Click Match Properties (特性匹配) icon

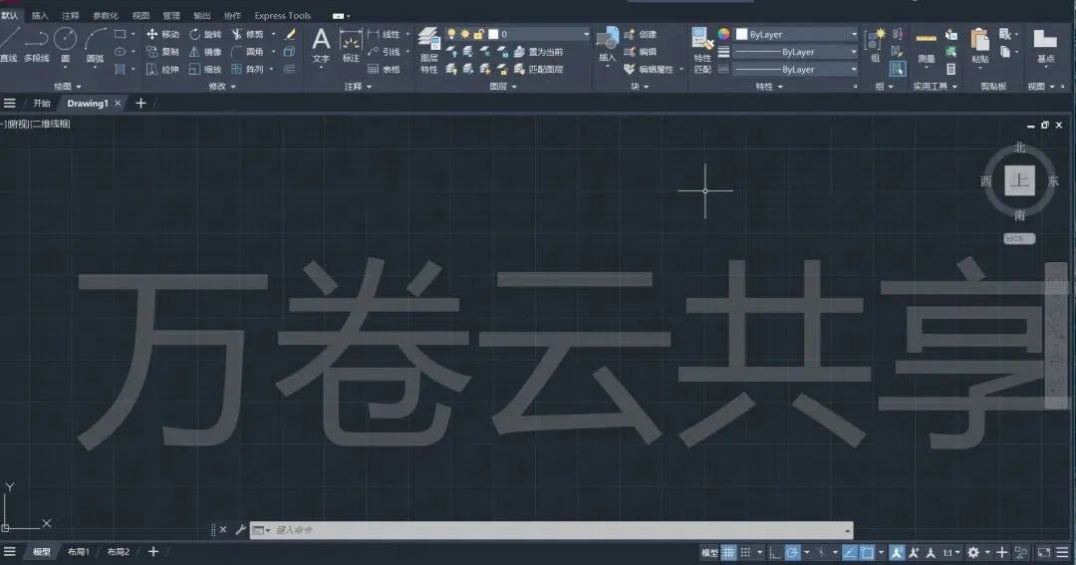pyautogui.click(x=702, y=50)
